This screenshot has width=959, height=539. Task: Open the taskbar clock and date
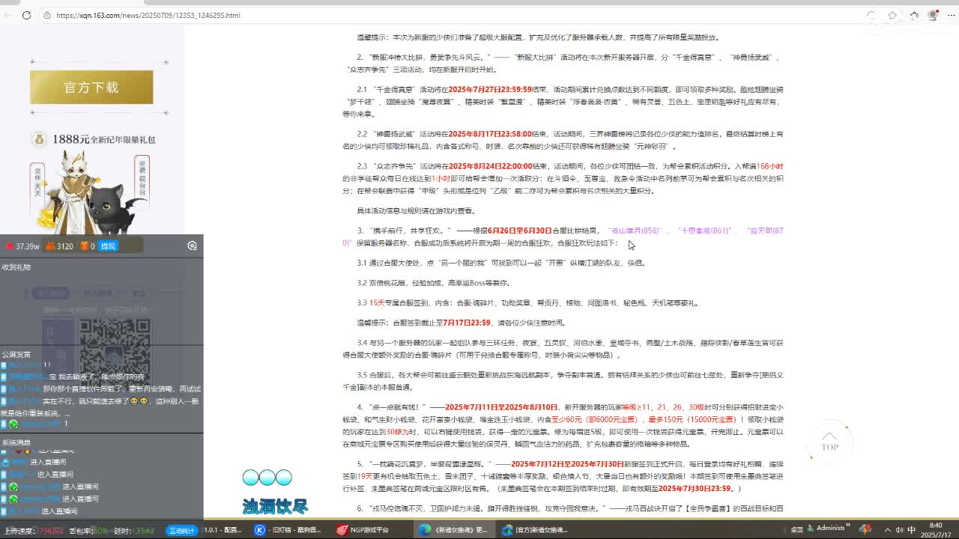(x=935, y=530)
